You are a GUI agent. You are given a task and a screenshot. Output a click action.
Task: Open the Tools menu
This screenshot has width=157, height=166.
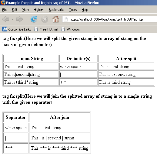click(x=73, y=10)
